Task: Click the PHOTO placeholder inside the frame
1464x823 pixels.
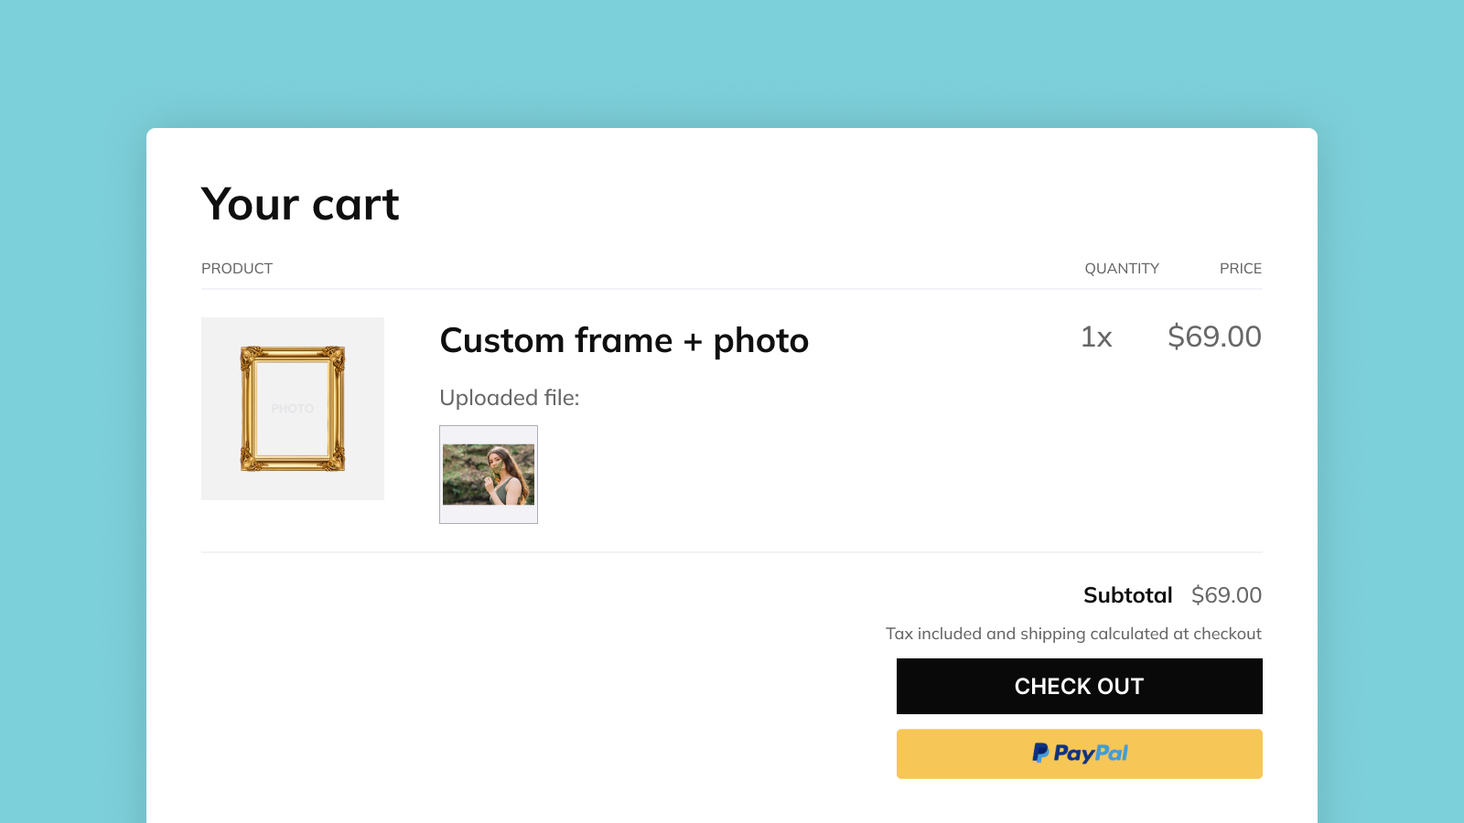Action: point(292,408)
